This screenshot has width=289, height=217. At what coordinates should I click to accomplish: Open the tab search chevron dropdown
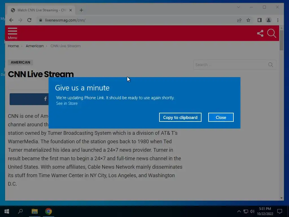(238, 7)
